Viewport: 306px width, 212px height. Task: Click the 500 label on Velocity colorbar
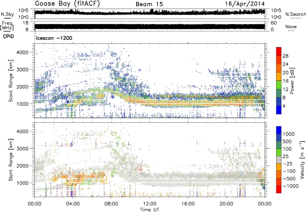point(287,141)
